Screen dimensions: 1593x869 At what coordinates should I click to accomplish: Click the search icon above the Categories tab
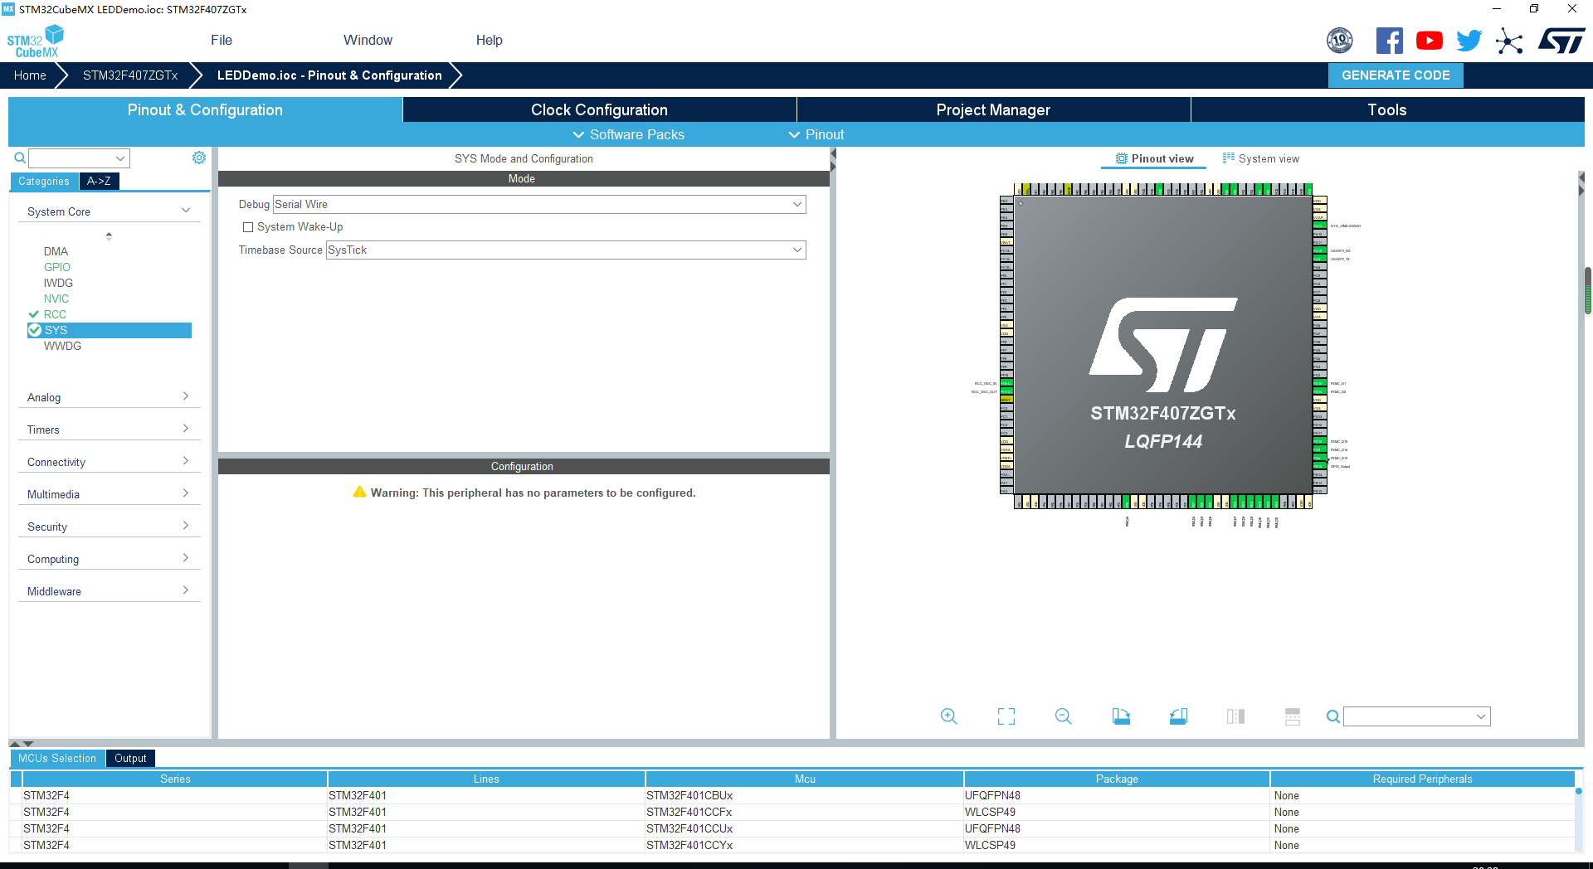20,158
